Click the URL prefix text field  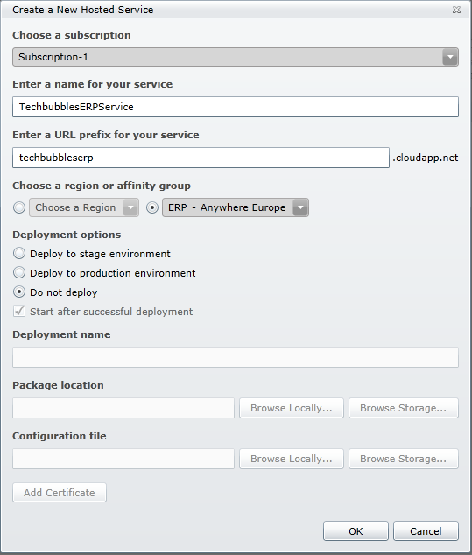tap(201, 158)
